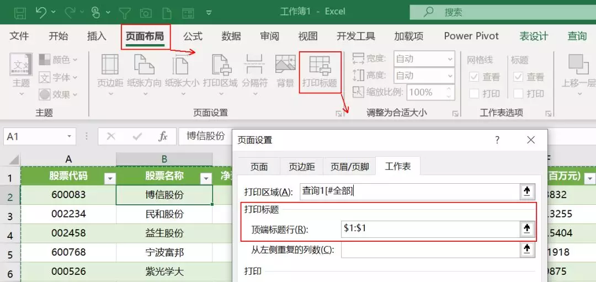This screenshot has height=282, width=596.
Task: Open the 文件 menu
Action: [19, 36]
